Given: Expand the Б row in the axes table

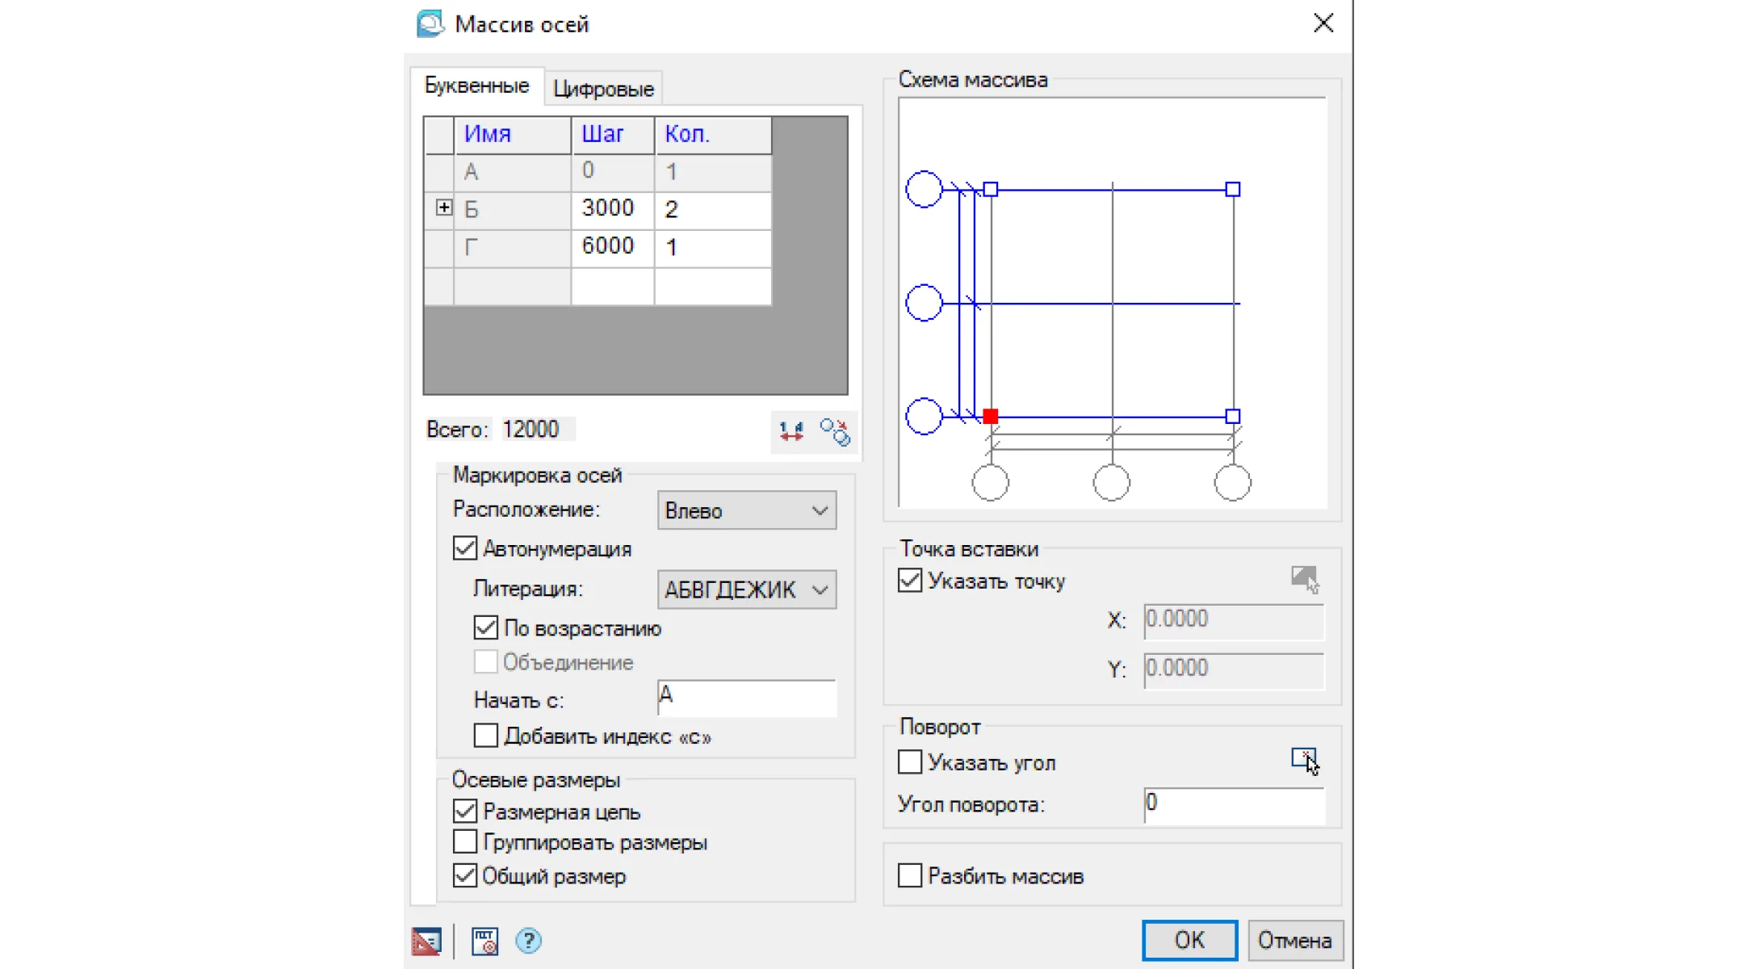Looking at the screenshot, I should [444, 208].
